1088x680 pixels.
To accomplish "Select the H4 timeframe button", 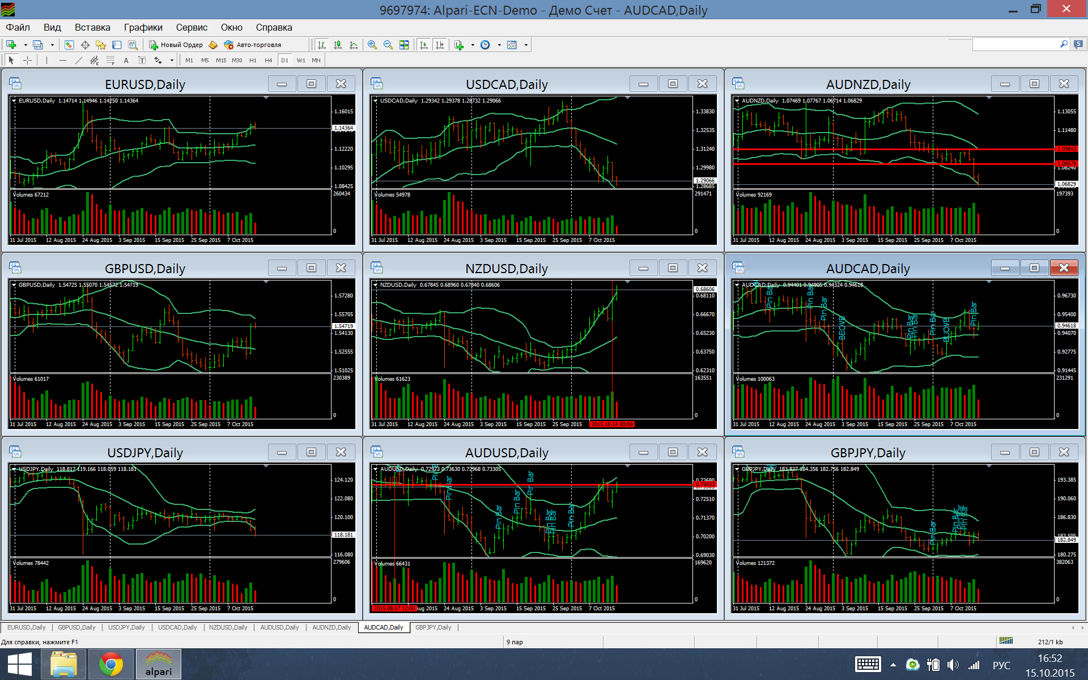I will pyautogui.click(x=268, y=60).
